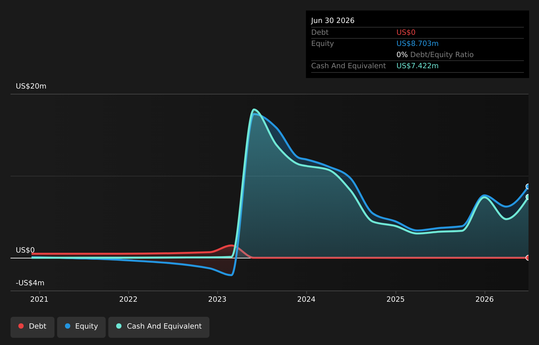Screen dimensions: 539x345
Task: Click the US$7.422m cash value
Action: (418, 66)
